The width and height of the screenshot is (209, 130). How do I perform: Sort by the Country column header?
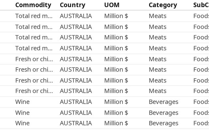click(x=72, y=5)
